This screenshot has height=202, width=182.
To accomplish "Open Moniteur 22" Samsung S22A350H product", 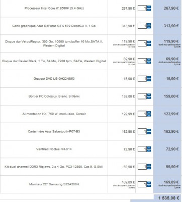I will [54, 184].
